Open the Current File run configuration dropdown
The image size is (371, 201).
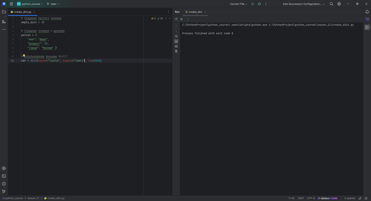(238, 4)
